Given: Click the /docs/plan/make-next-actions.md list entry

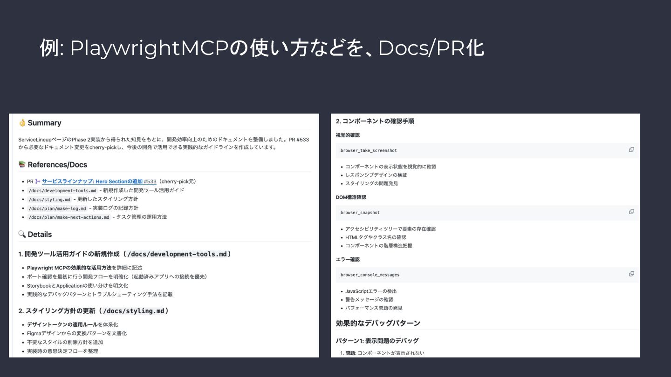Looking at the screenshot, I should (x=97, y=217).
